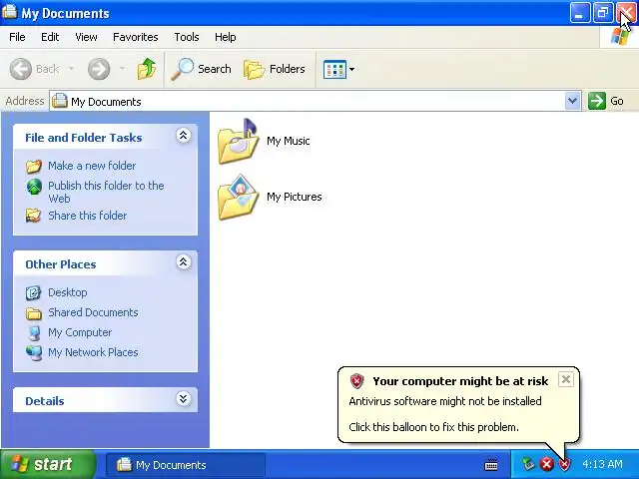Click the Views icon in toolbar
This screenshot has width=639, height=479.
click(x=334, y=69)
